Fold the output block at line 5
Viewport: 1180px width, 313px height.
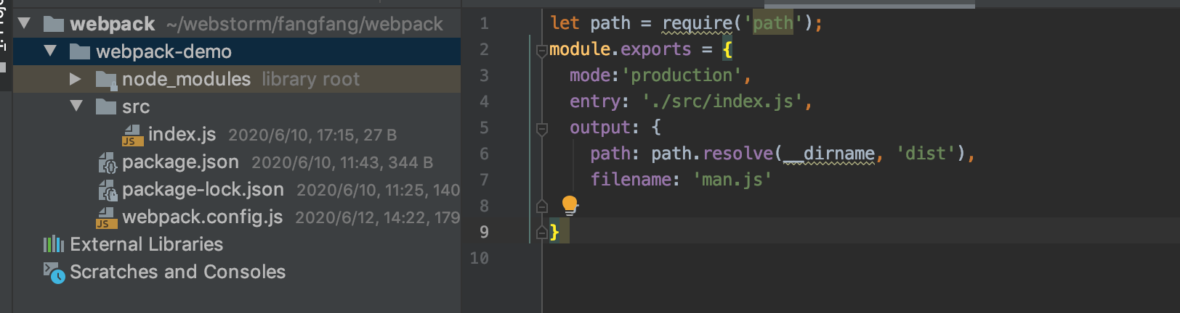point(541,128)
